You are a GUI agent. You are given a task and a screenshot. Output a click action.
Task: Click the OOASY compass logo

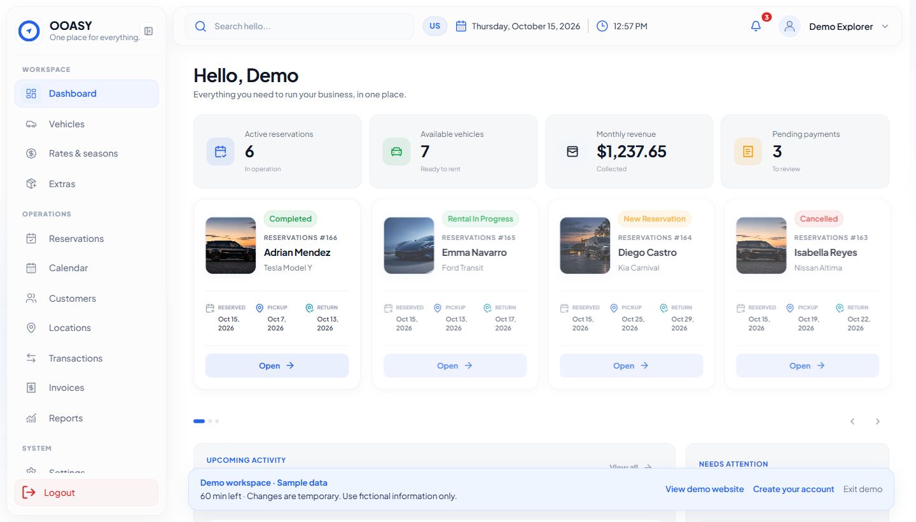point(29,31)
